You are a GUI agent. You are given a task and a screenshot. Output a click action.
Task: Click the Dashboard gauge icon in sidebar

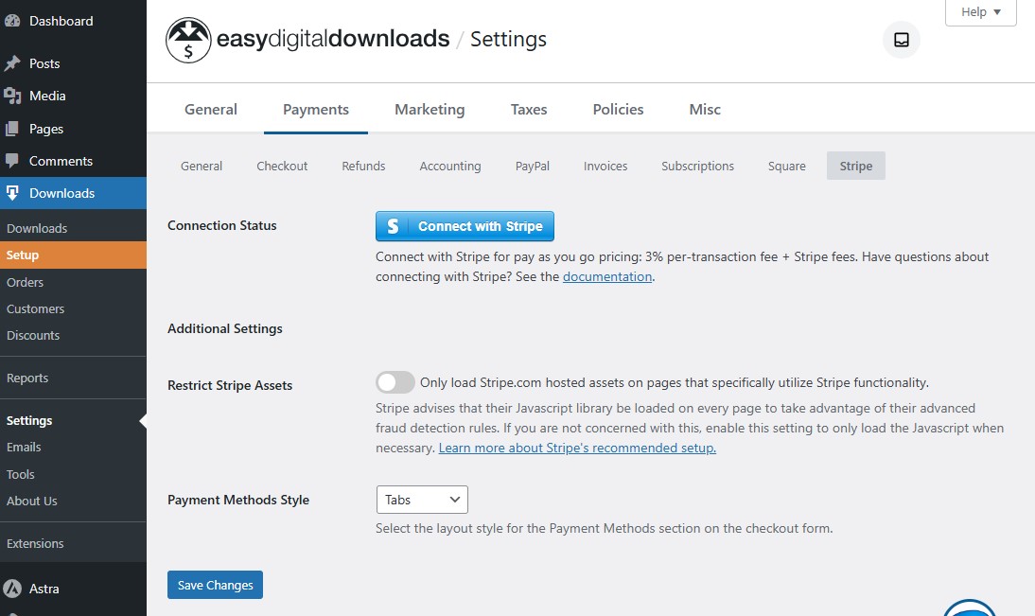[x=12, y=21]
